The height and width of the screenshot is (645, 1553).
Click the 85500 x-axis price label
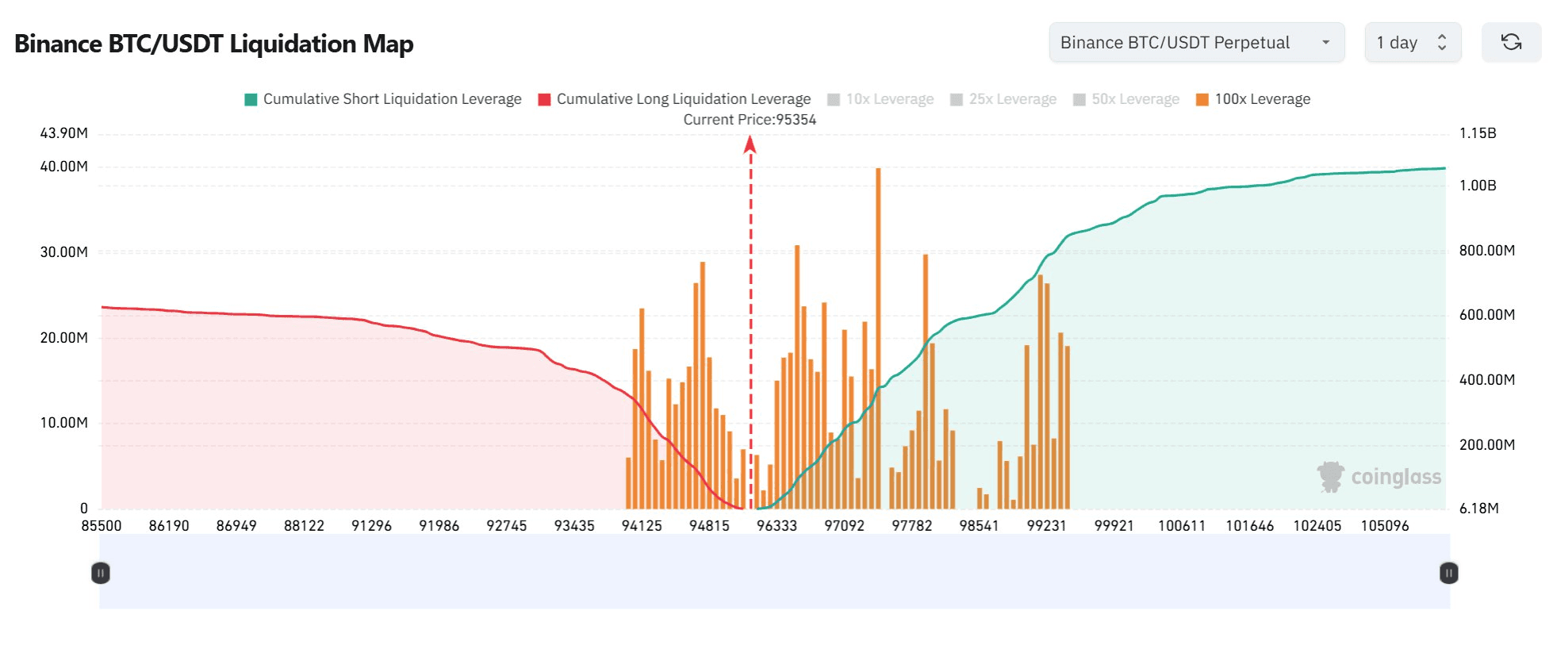(x=102, y=526)
